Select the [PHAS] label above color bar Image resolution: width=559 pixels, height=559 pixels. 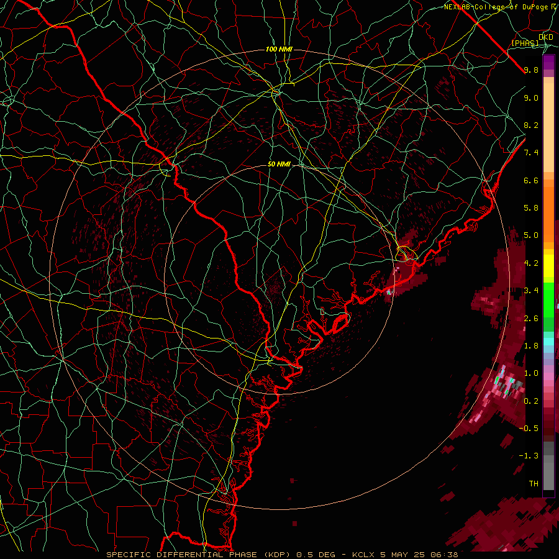pos(525,43)
